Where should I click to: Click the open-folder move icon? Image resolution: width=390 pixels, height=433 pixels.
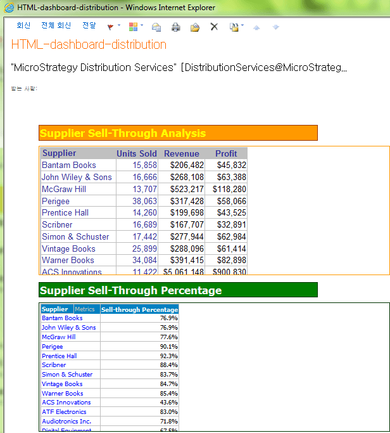195,27
